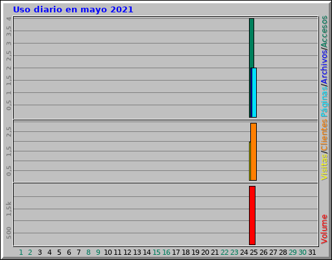332x260 pixels.
Task: Click day 10 on the x-axis
Action: pyautogui.click(x=108, y=252)
